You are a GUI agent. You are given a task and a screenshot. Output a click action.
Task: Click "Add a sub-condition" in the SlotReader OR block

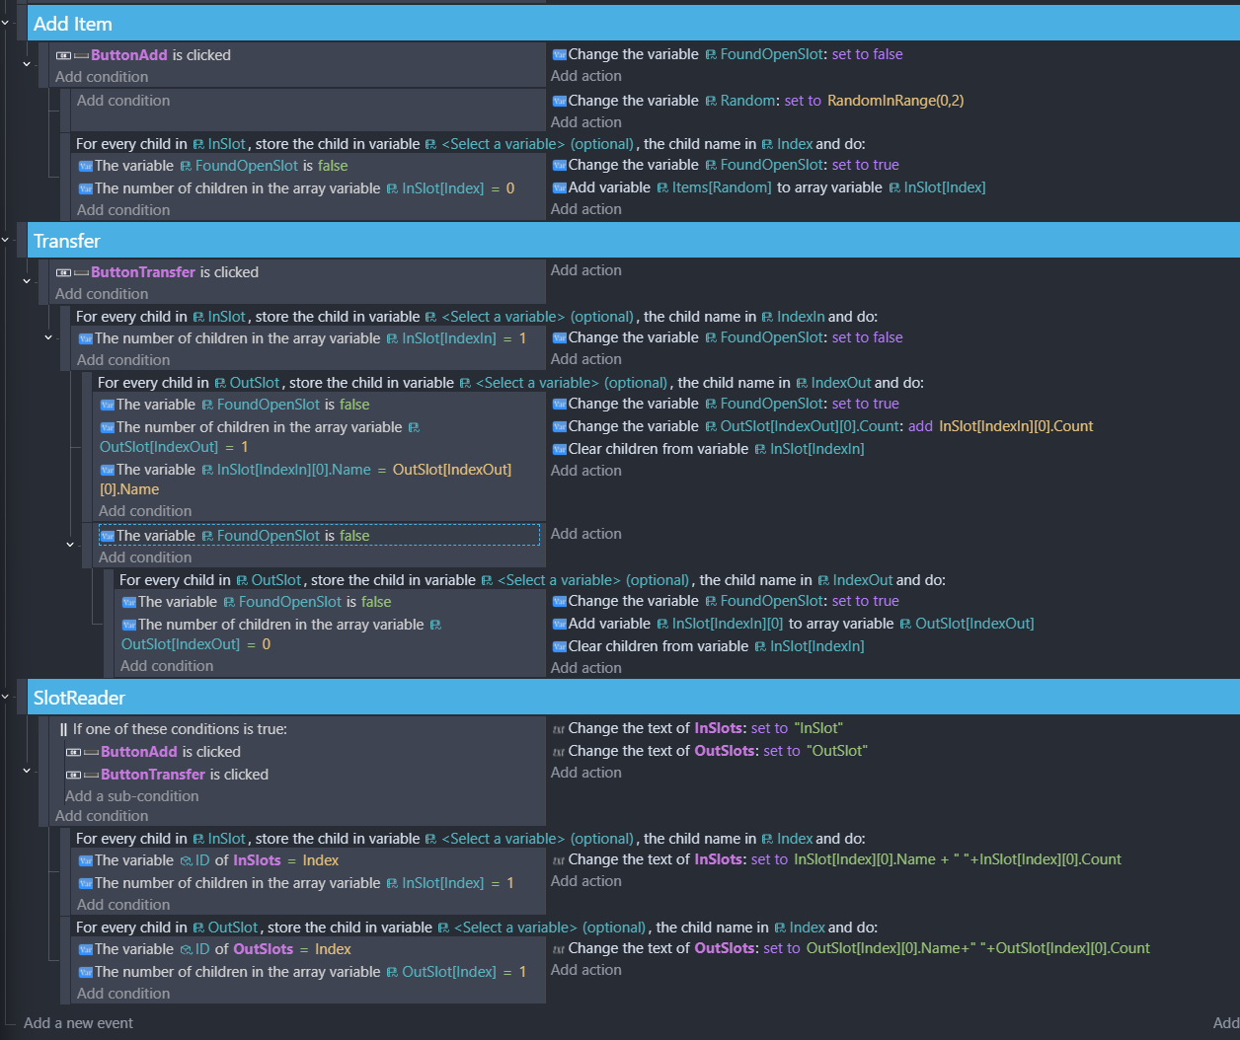(x=131, y=796)
